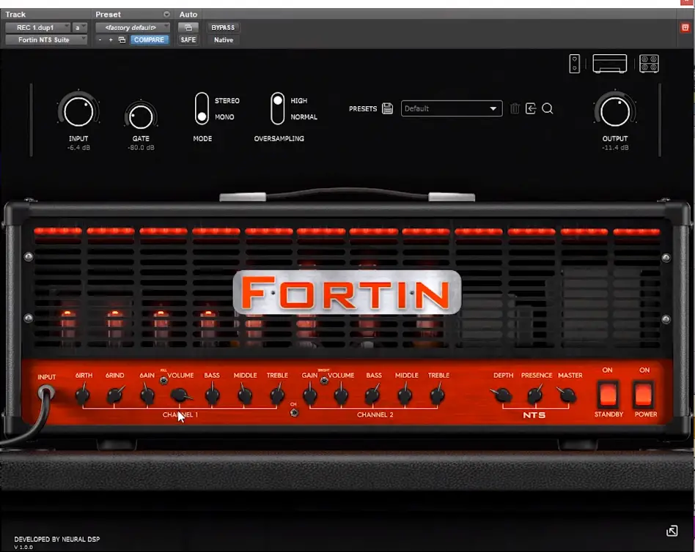The width and height of the screenshot is (695, 552).
Task: Click the Channel 1 MIDDLE knob
Action: point(245,395)
